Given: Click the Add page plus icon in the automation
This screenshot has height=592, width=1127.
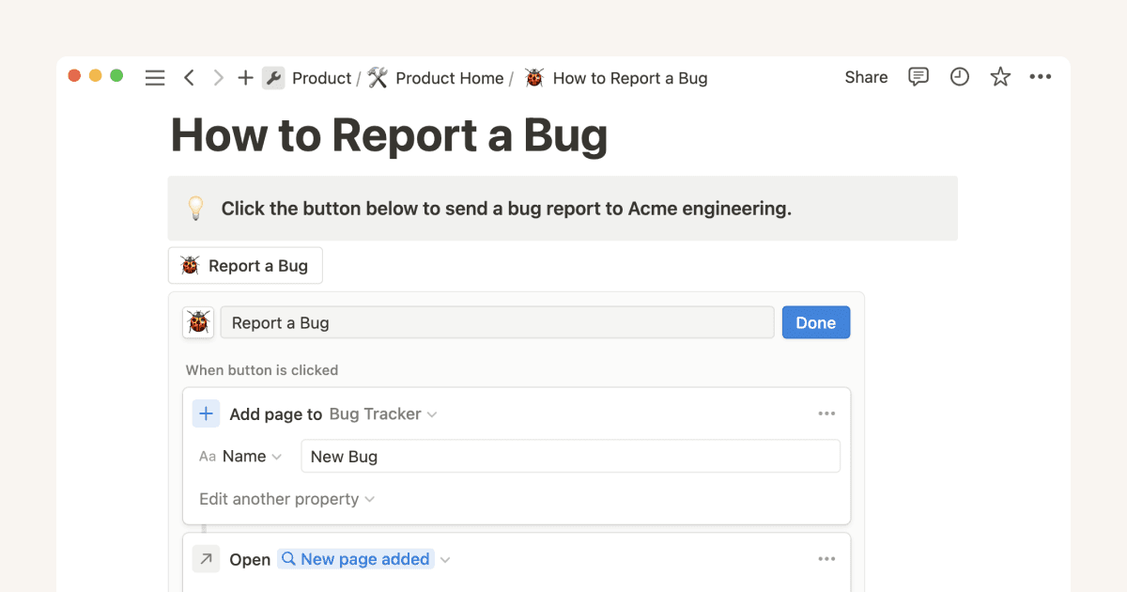Looking at the screenshot, I should coord(206,413).
